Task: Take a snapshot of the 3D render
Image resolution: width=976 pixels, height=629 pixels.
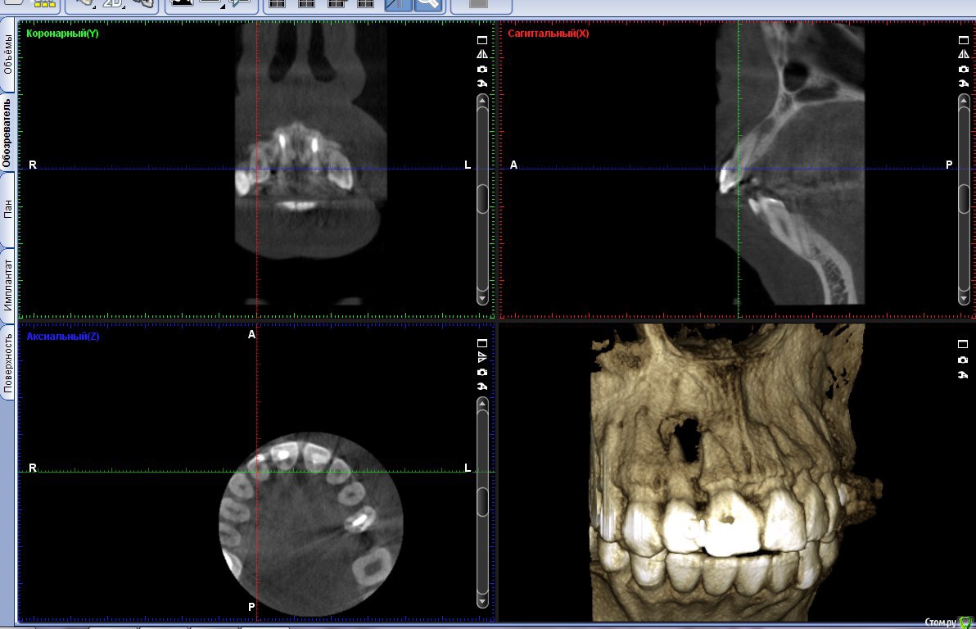Action: point(963,360)
